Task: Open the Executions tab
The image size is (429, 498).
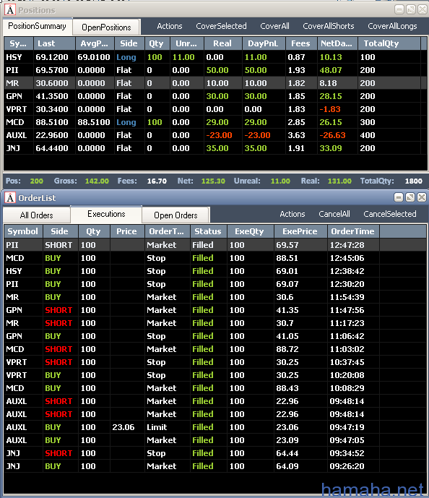Action: click(x=106, y=214)
